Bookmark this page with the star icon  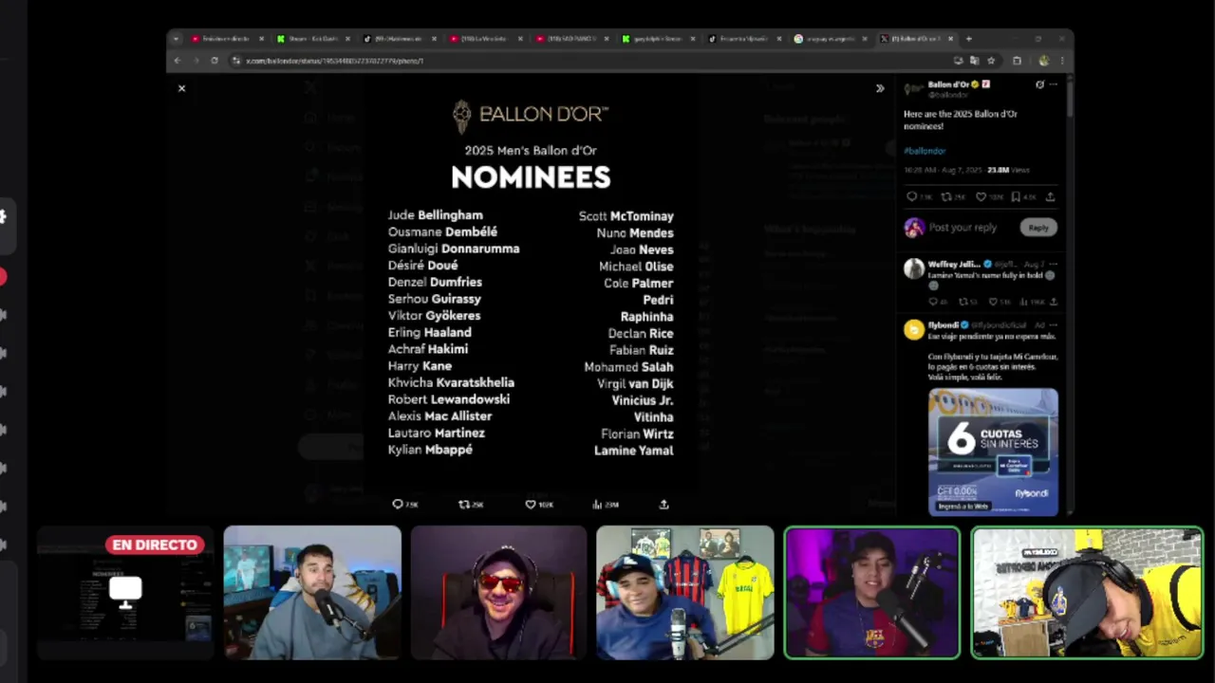point(991,61)
